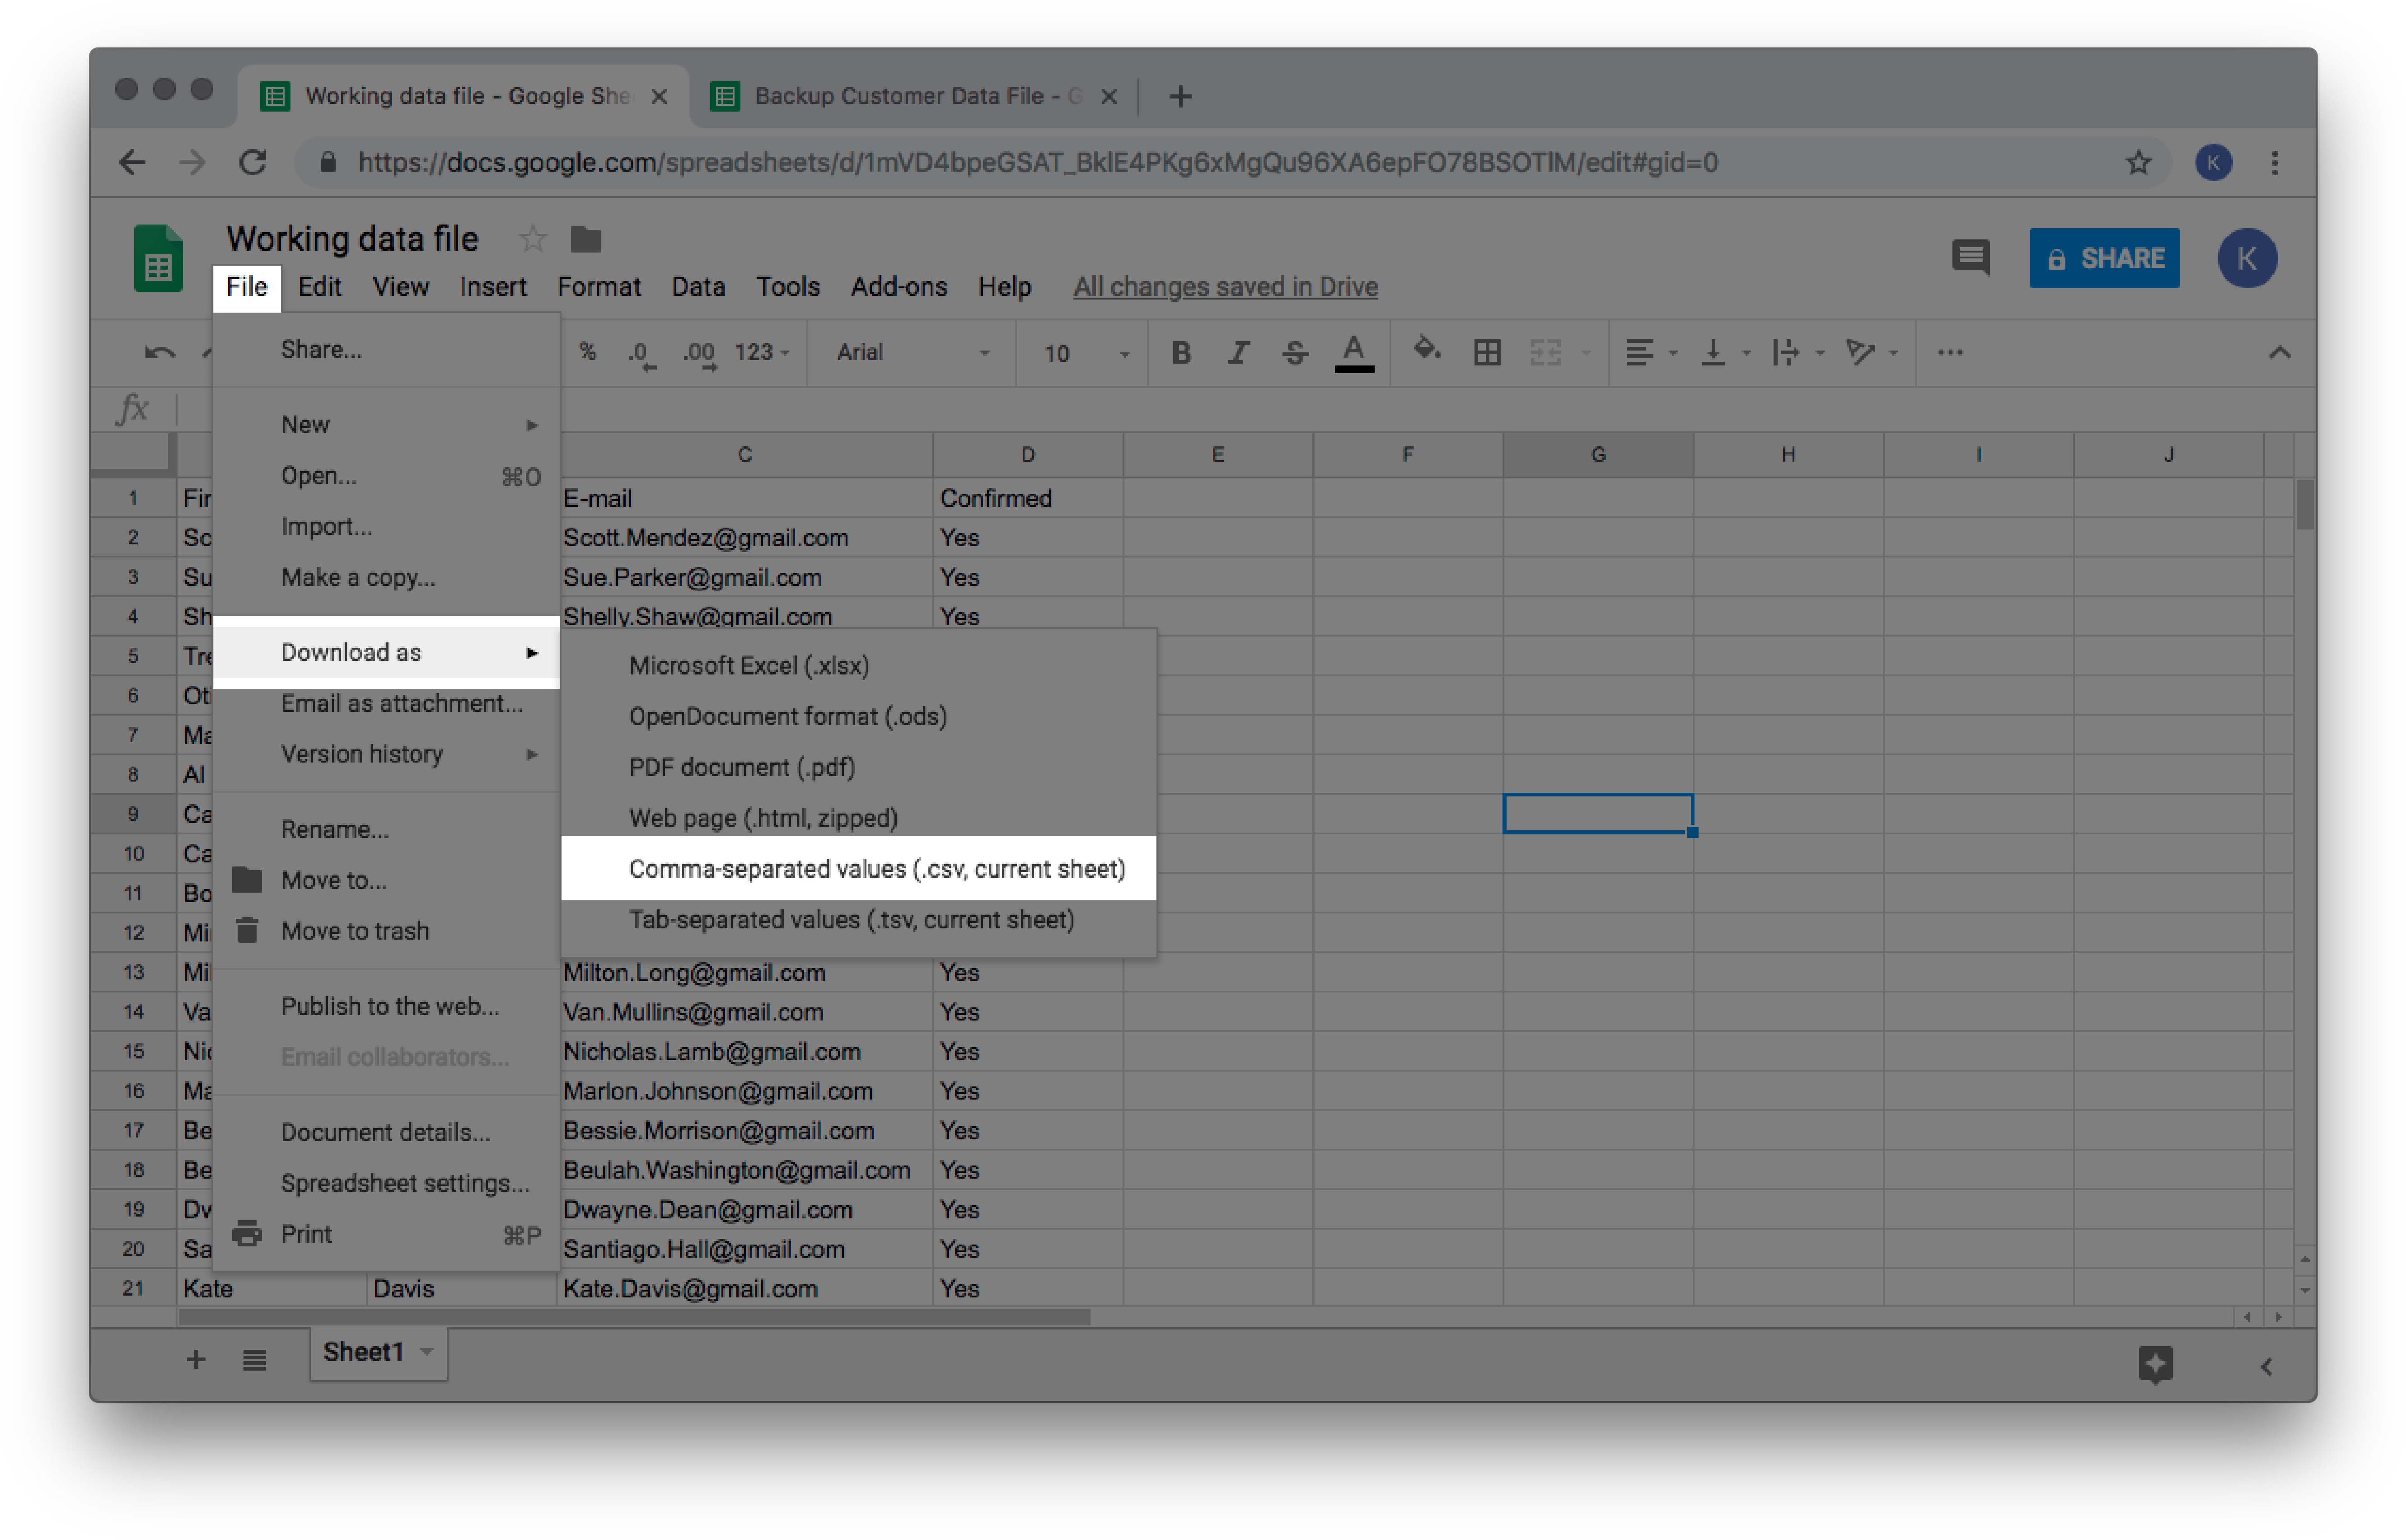Open the account avatar K in Sheets header
Viewport: 2406px width, 1540px height.
click(x=2247, y=258)
